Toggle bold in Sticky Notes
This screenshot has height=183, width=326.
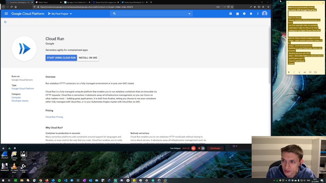tap(289, 72)
